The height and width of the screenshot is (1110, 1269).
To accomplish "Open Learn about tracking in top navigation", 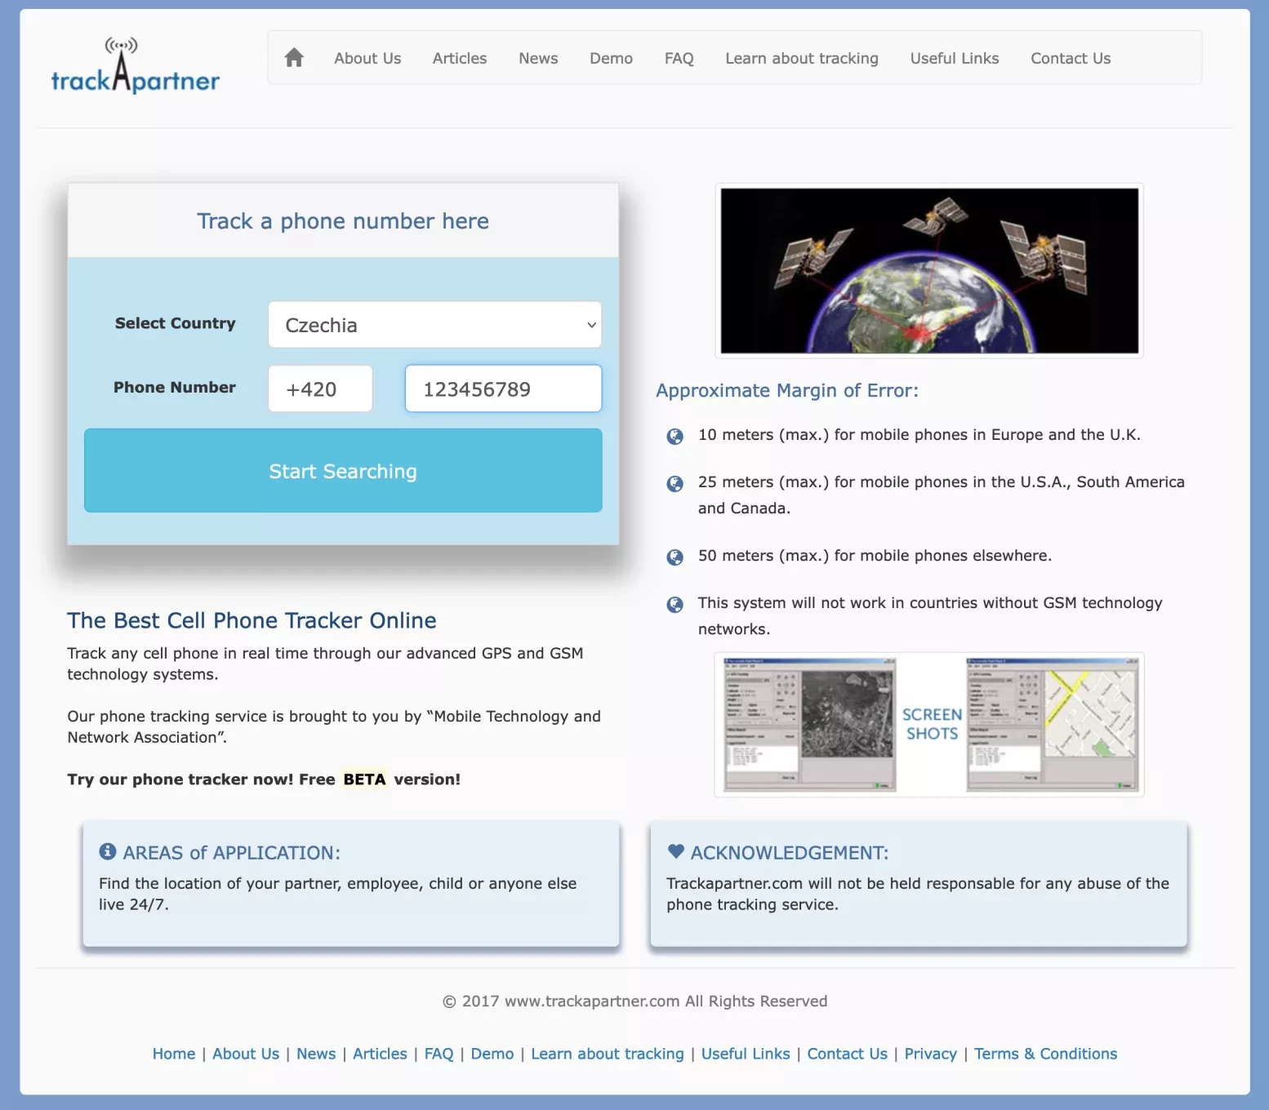I will coord(802,58).
